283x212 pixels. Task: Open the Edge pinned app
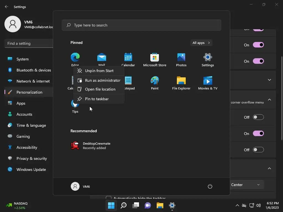75,59
